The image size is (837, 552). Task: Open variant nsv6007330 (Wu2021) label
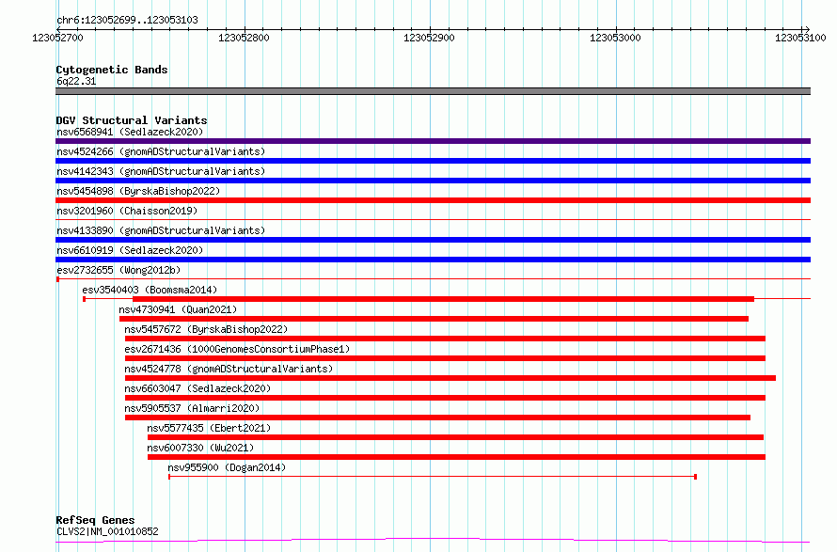coord(200,448)
